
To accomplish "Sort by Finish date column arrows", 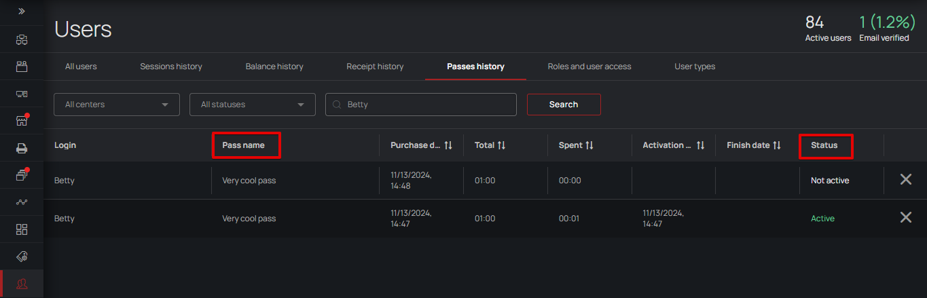I will click(777, 145).
